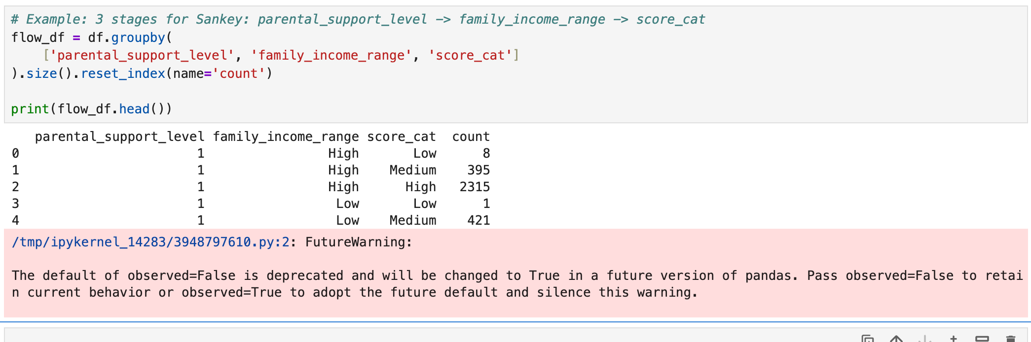Click the FutureWarning label in the warning
This screenshot has width=1031, height=342.
point(358,242)
